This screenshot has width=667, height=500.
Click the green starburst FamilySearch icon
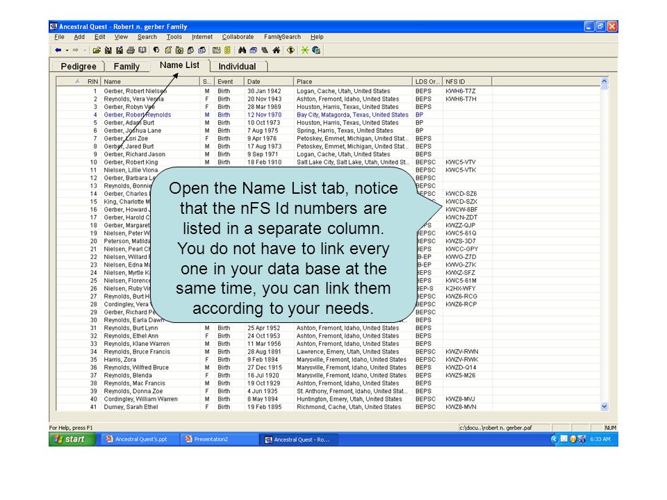pos(304,50)
